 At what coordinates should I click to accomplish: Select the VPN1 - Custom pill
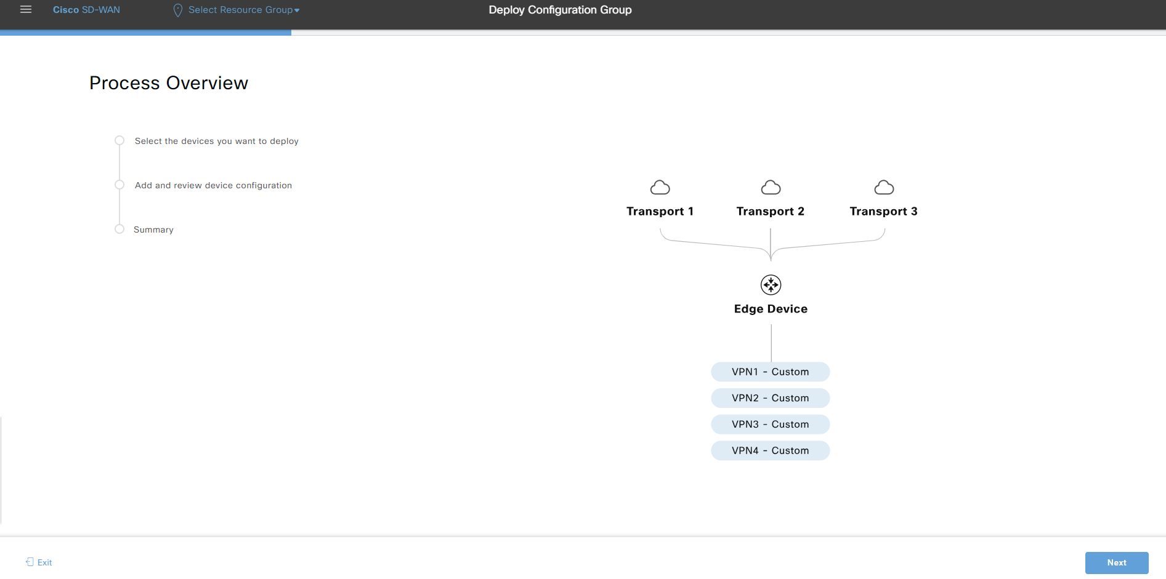[771, 372]
